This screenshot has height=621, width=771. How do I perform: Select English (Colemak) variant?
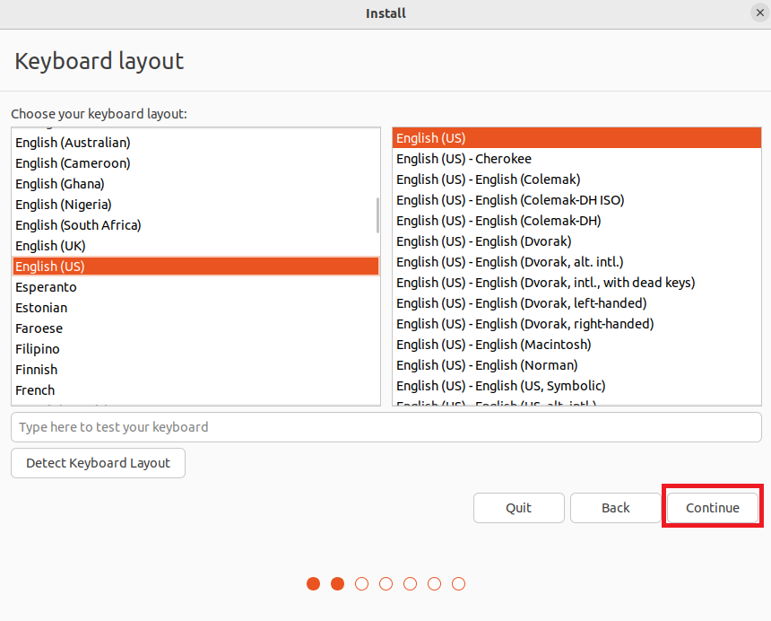point(576,179)
